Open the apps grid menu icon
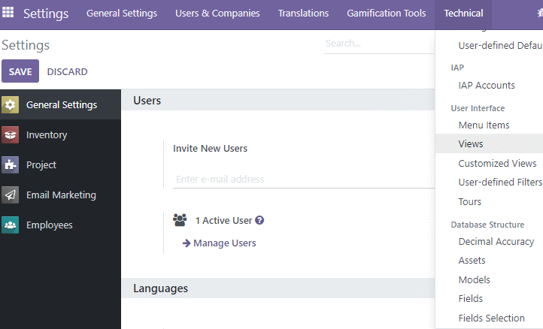The width and height of the screenshot is (543, 329). point(8,13)
